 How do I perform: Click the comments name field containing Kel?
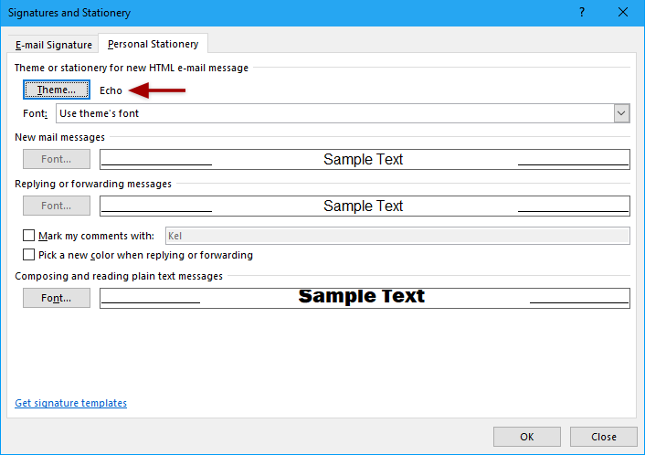[x=397, y=236]
